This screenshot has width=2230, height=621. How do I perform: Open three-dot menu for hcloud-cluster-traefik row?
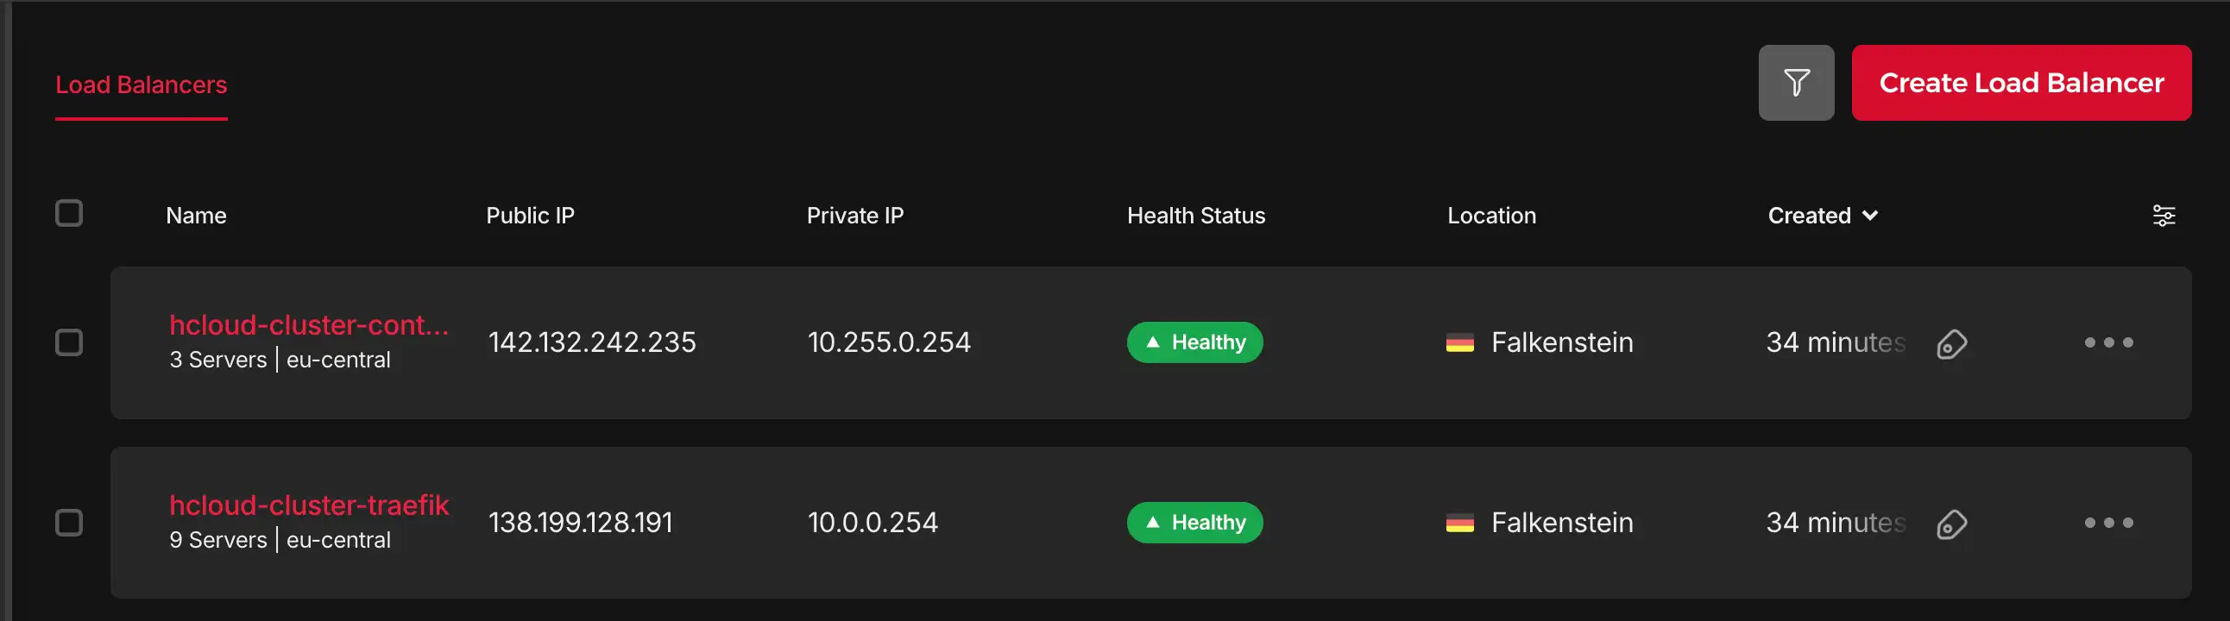click(2108, 523)
